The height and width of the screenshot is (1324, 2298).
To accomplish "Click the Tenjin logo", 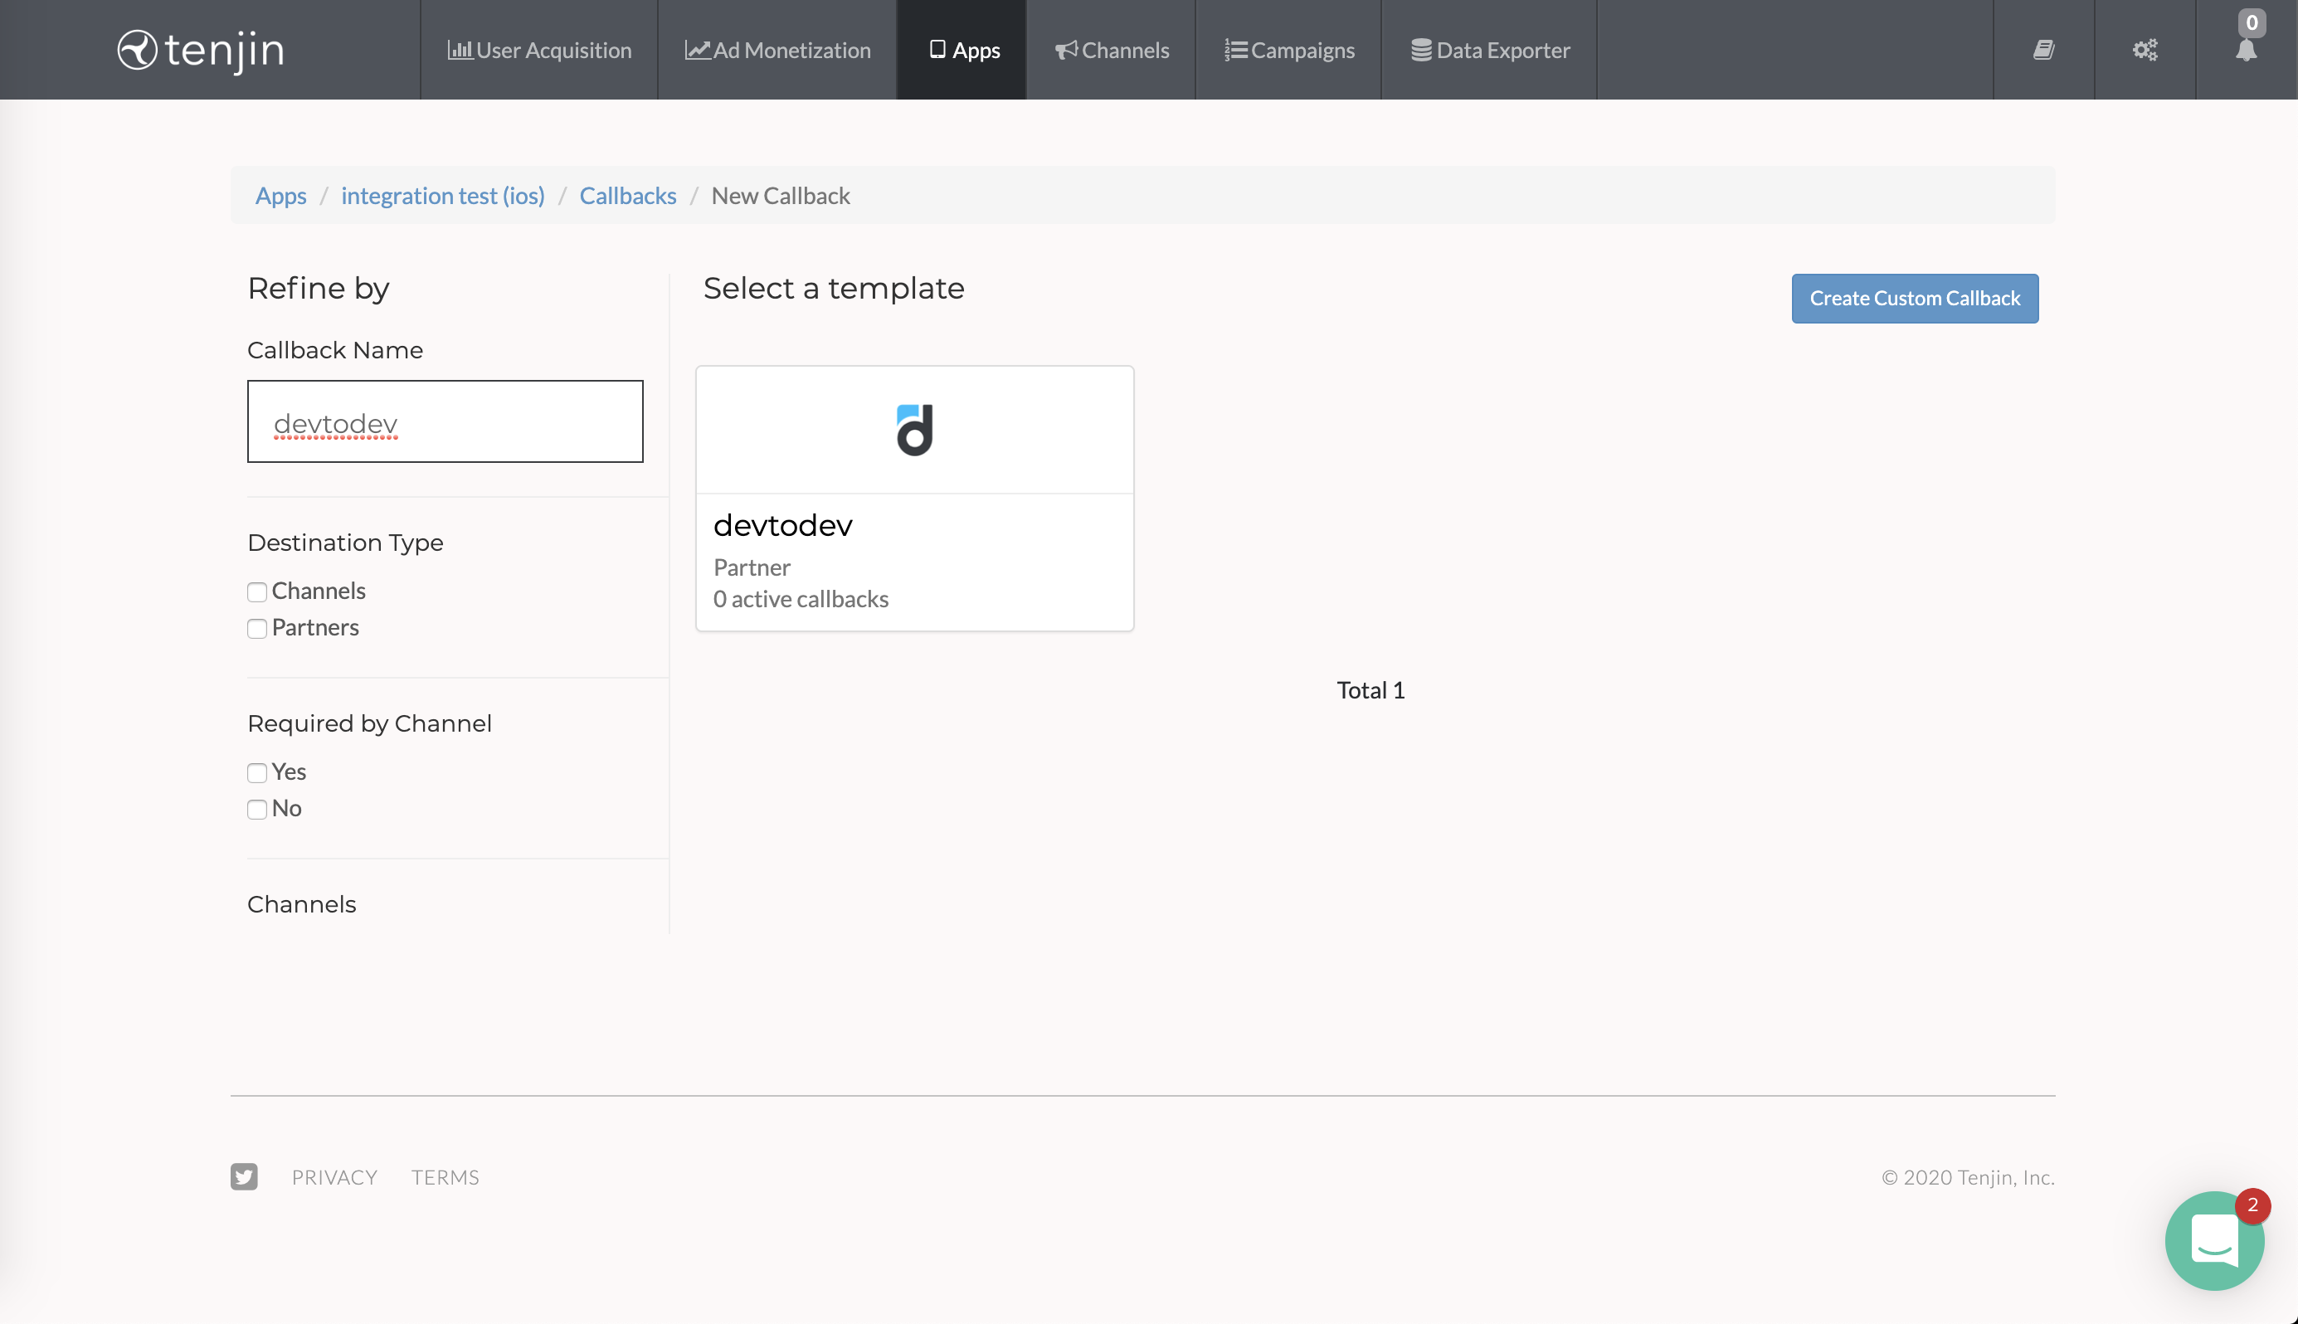I will click(201, 50).
